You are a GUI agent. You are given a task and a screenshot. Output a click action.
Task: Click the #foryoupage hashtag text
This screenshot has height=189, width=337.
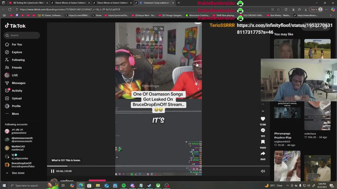(x=282, y=134)
